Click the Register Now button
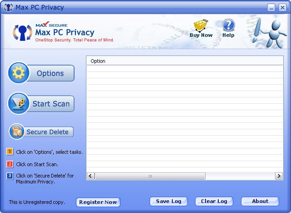The image size is (291, 213). pos(98,202)
